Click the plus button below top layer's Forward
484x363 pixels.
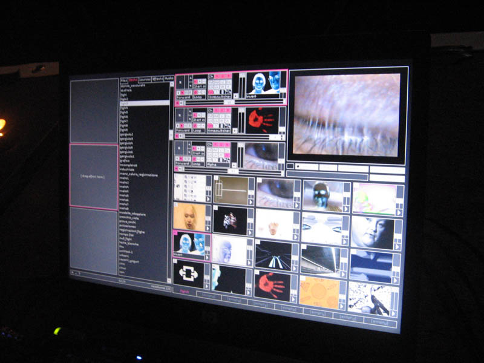point(181,103)
